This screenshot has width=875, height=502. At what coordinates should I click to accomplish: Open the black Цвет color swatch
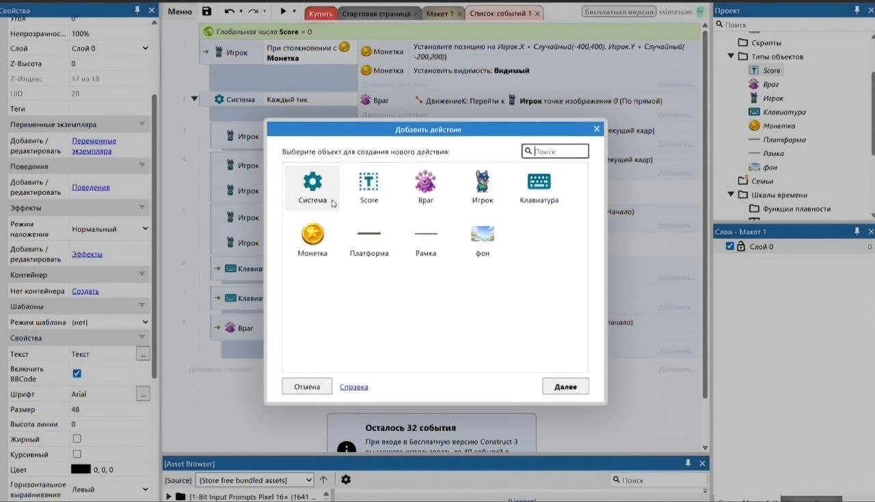pyautogui.click(x=81, y=469)
